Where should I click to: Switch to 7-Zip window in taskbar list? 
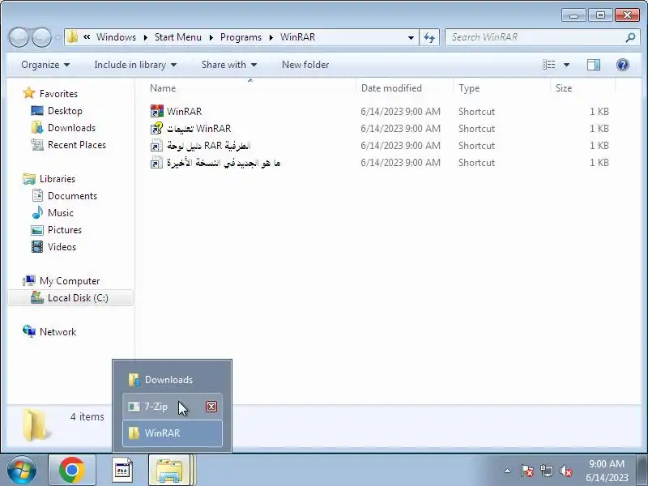[173, 407]
